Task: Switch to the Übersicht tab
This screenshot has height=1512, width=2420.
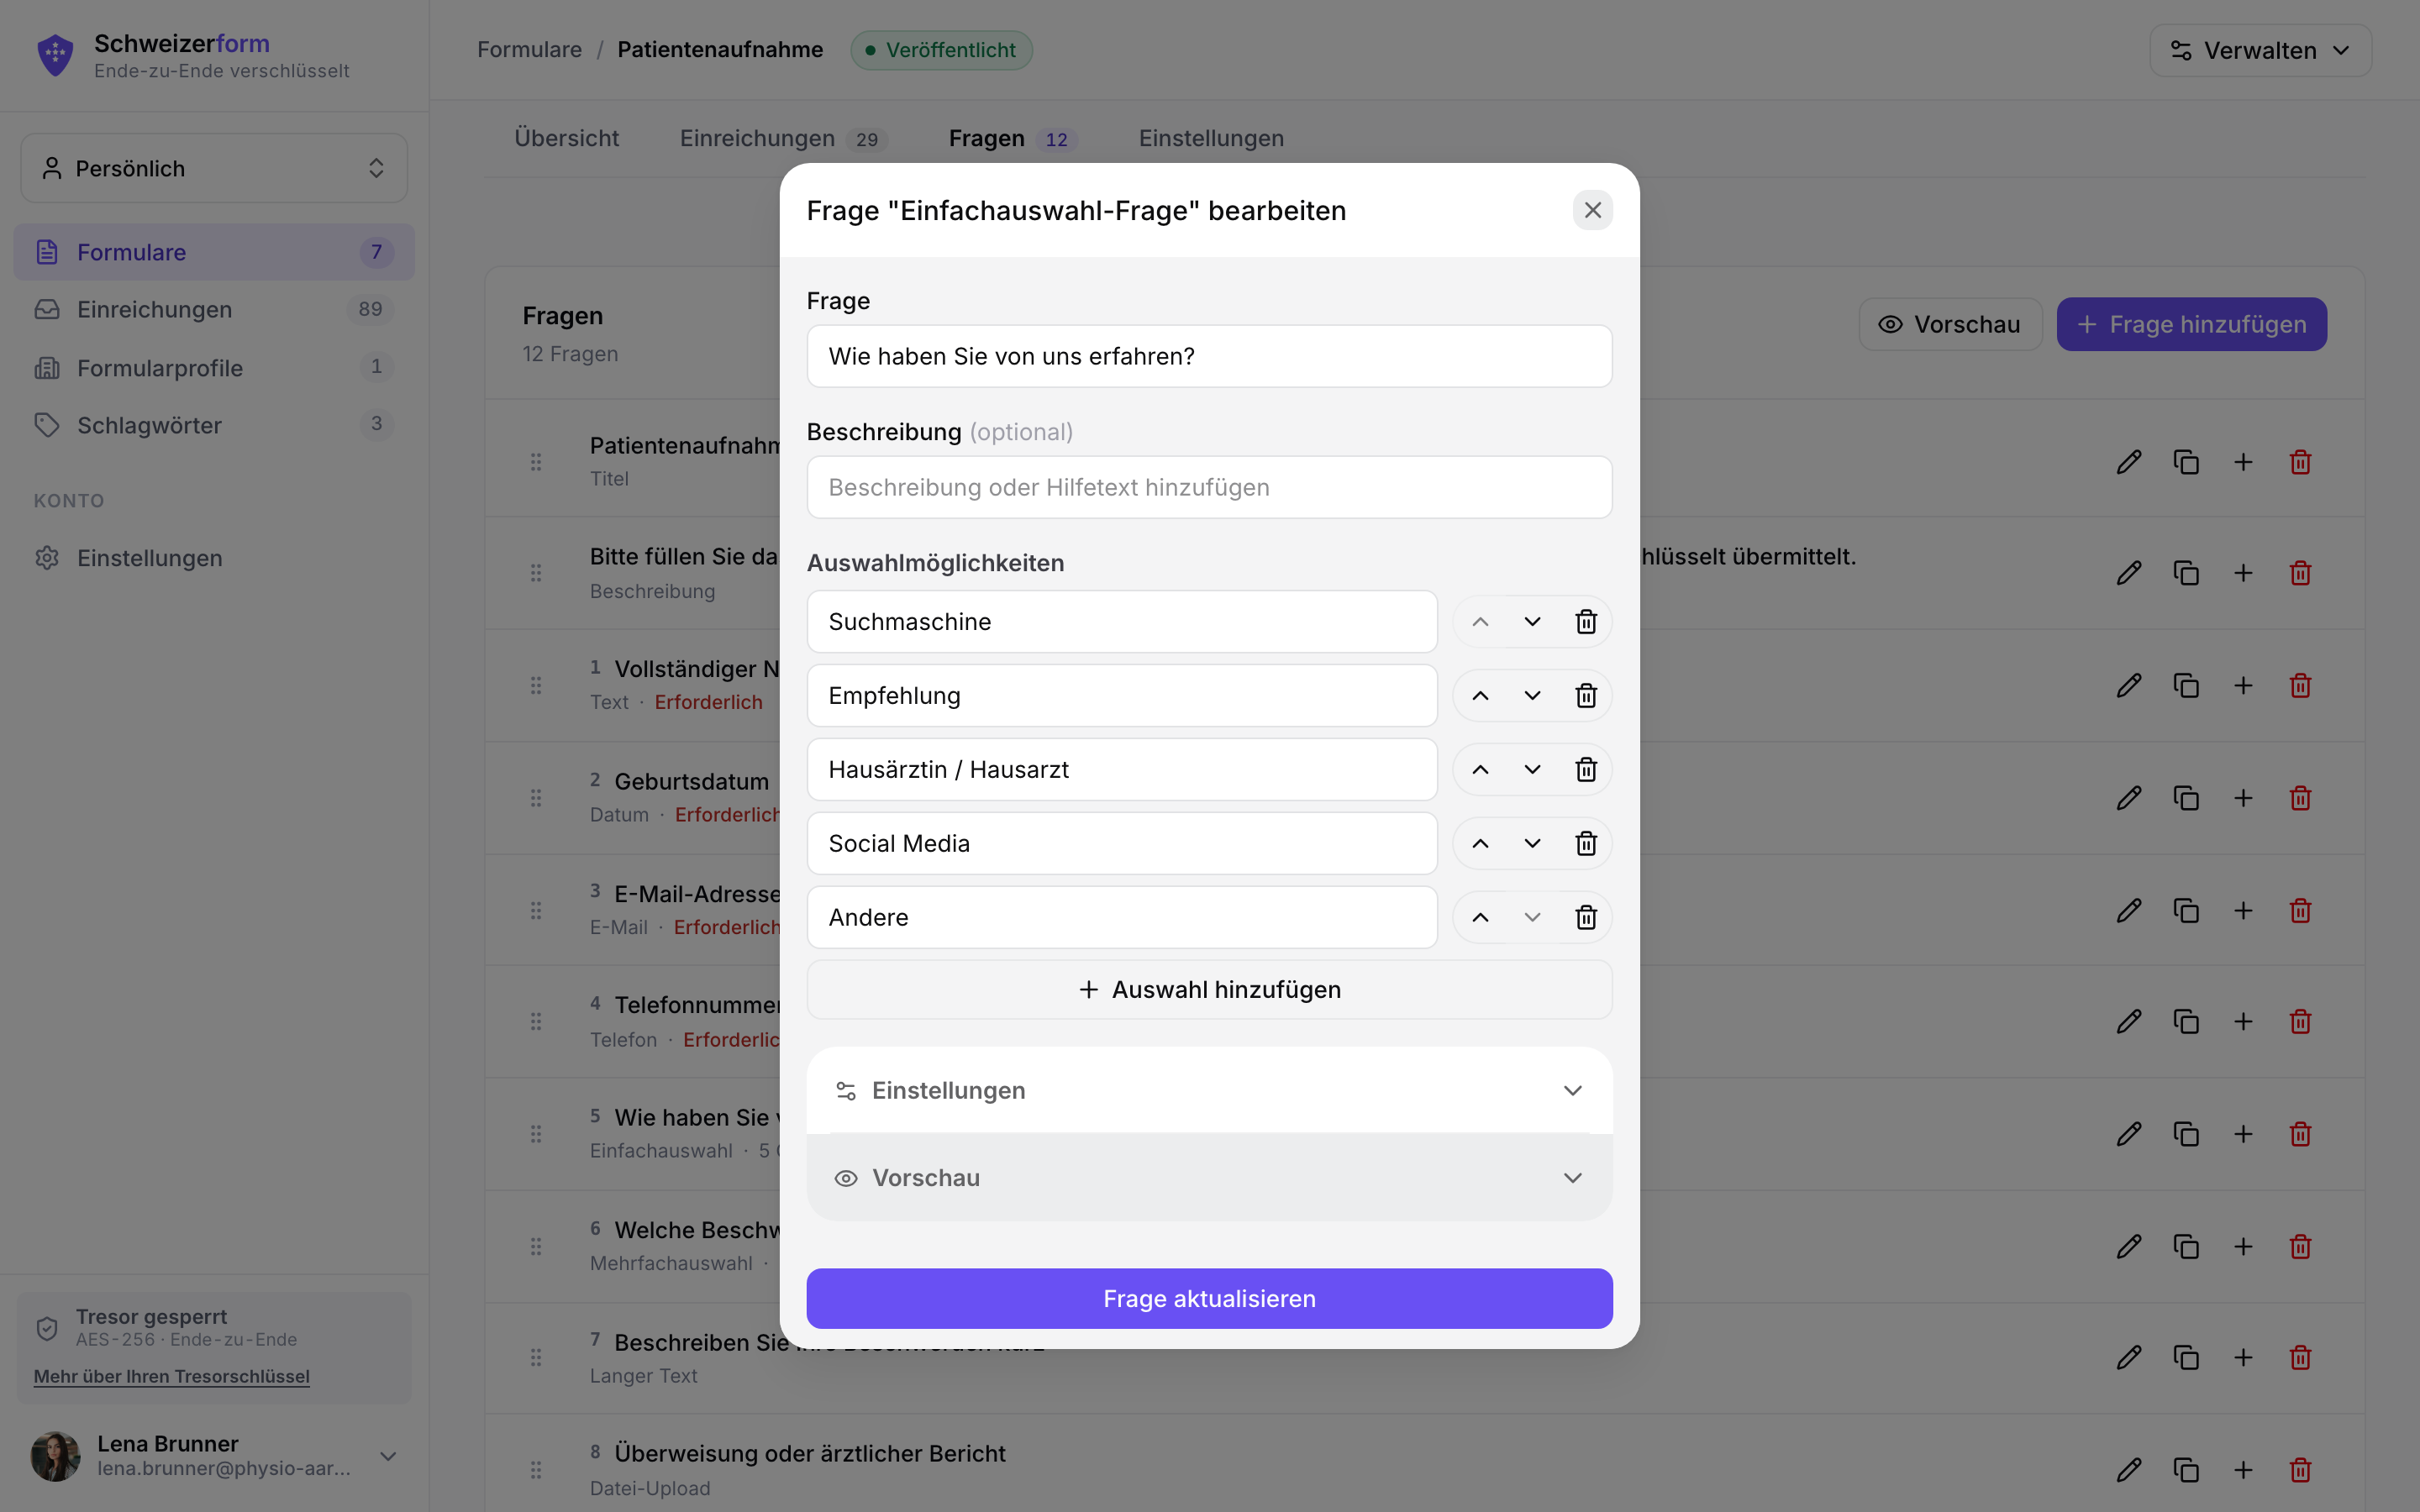Action: tap(566, 138)
